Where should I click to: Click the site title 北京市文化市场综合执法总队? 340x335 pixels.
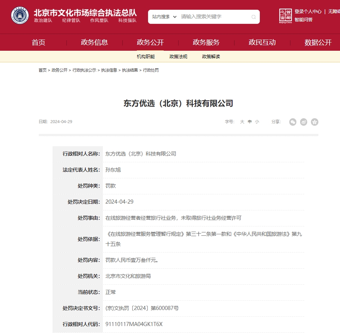(x=85, y=13)
